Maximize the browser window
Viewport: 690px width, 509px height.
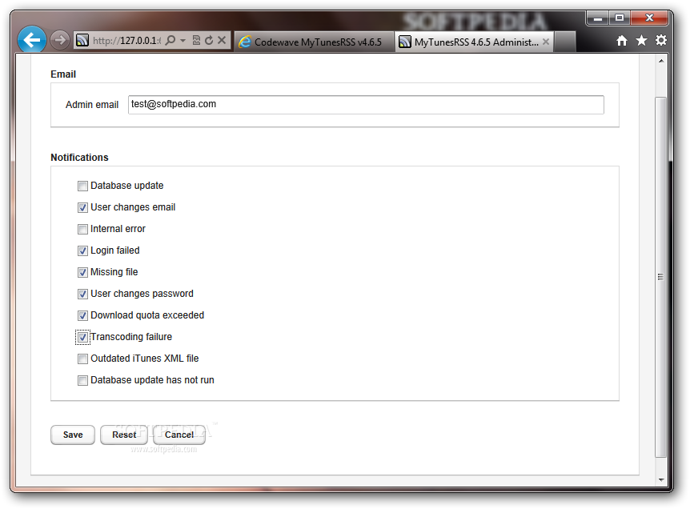point(620,18)
